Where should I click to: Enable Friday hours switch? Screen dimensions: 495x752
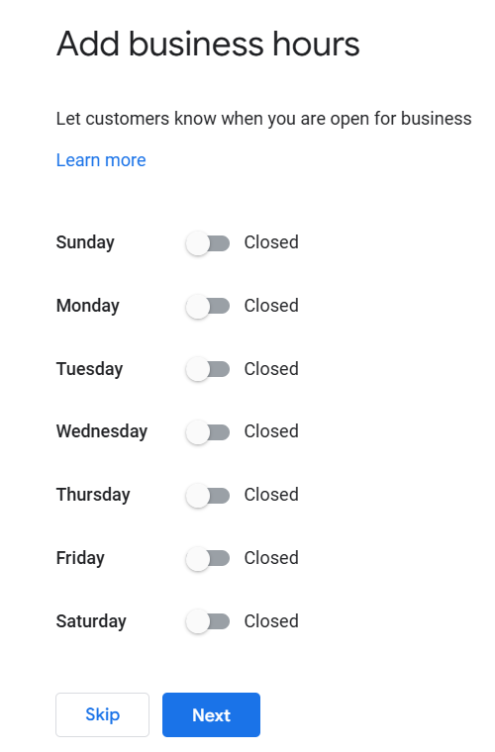tap(208, 558)
